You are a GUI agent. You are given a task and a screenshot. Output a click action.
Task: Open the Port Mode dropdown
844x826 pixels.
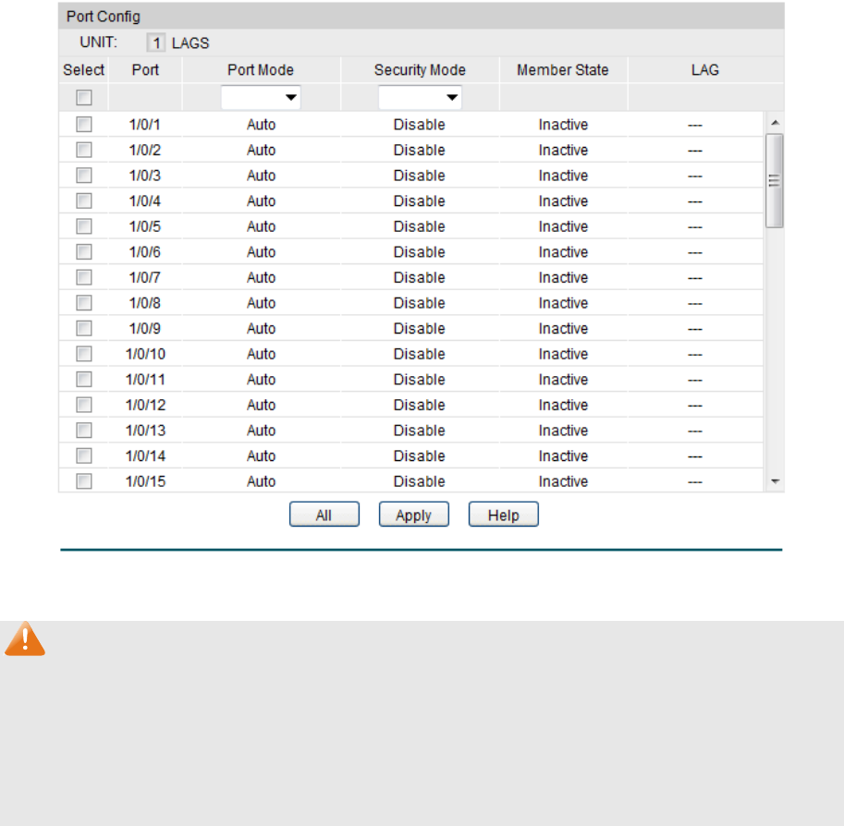[261, 97]
